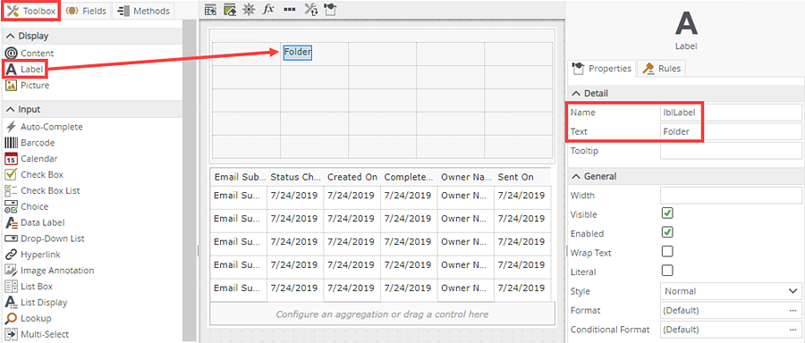805x343 pixels.
Task: Enable the Wrap Text checkbox
Action: tap(667, 252)
